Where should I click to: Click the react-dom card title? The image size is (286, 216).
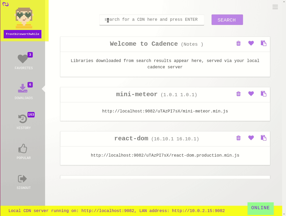[131, 138]
